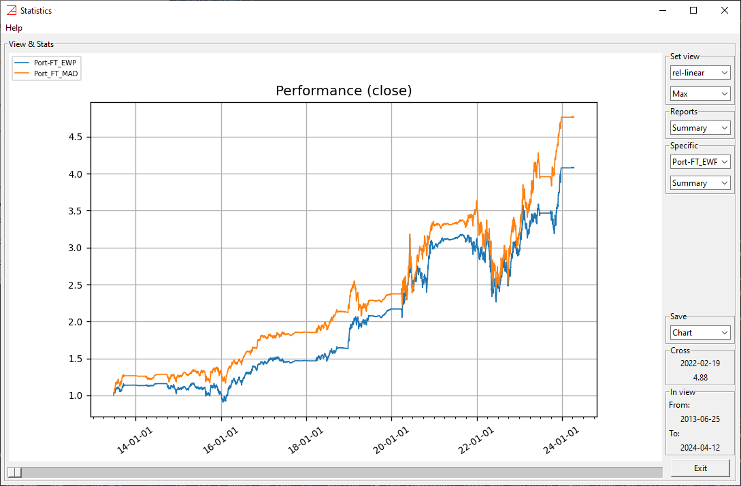
Task: Click the In view group label
Action: 683,392
